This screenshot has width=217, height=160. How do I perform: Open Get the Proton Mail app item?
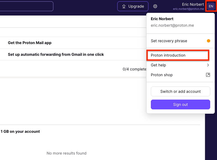click(30, 43)
